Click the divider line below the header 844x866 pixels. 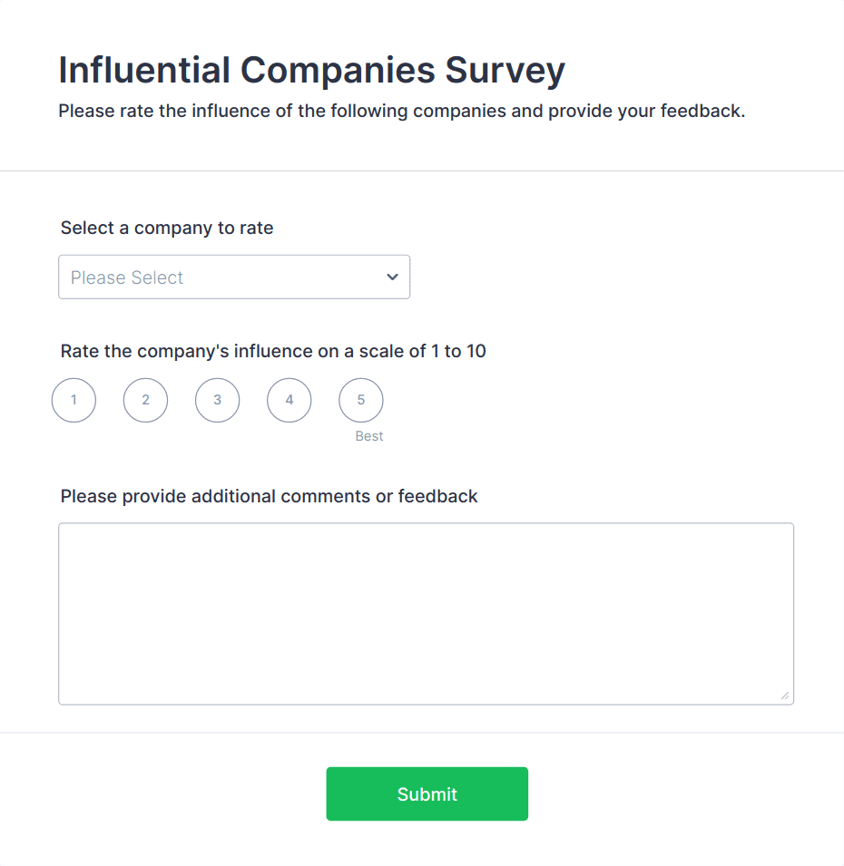click(422, 170)
